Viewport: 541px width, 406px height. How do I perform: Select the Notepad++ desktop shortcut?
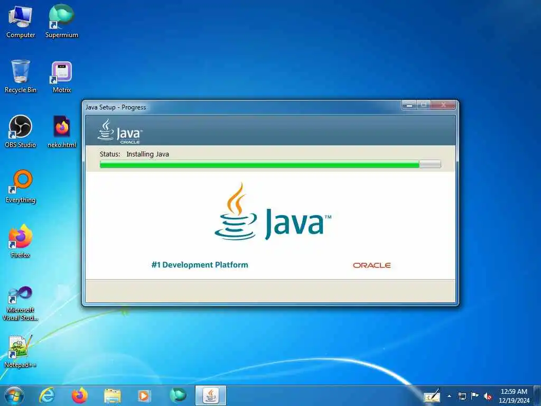[x=21, y=351]
